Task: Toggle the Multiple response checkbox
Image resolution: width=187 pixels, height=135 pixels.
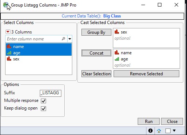Action: pyautogui.click(x=43, y=101)
